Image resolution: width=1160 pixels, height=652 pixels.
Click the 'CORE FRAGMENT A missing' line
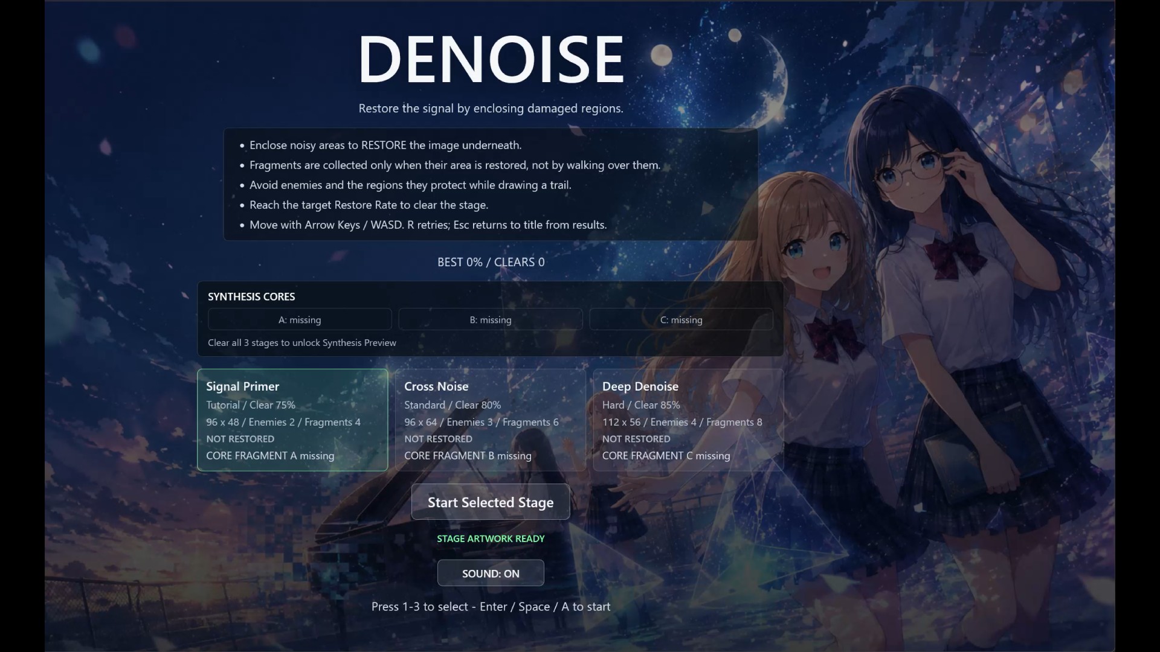coord(270,456)
